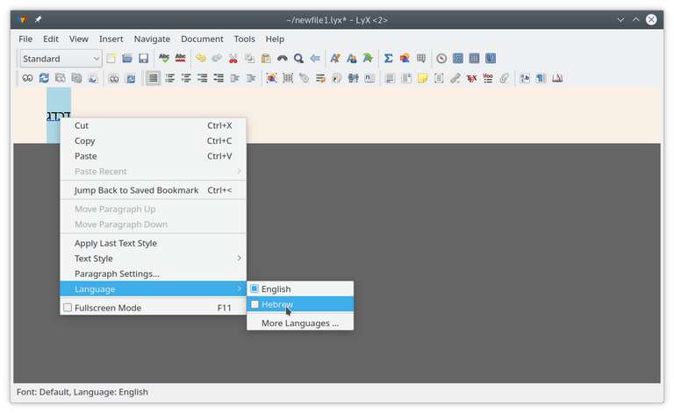Click the Update document refresh icon
This screenshot has width=674, height=413.
point(44,78)
